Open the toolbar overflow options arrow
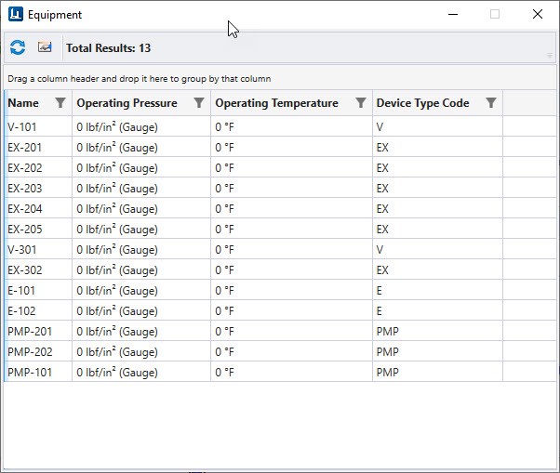This screenshot has width=560, height=473. [x=550, y=56]
